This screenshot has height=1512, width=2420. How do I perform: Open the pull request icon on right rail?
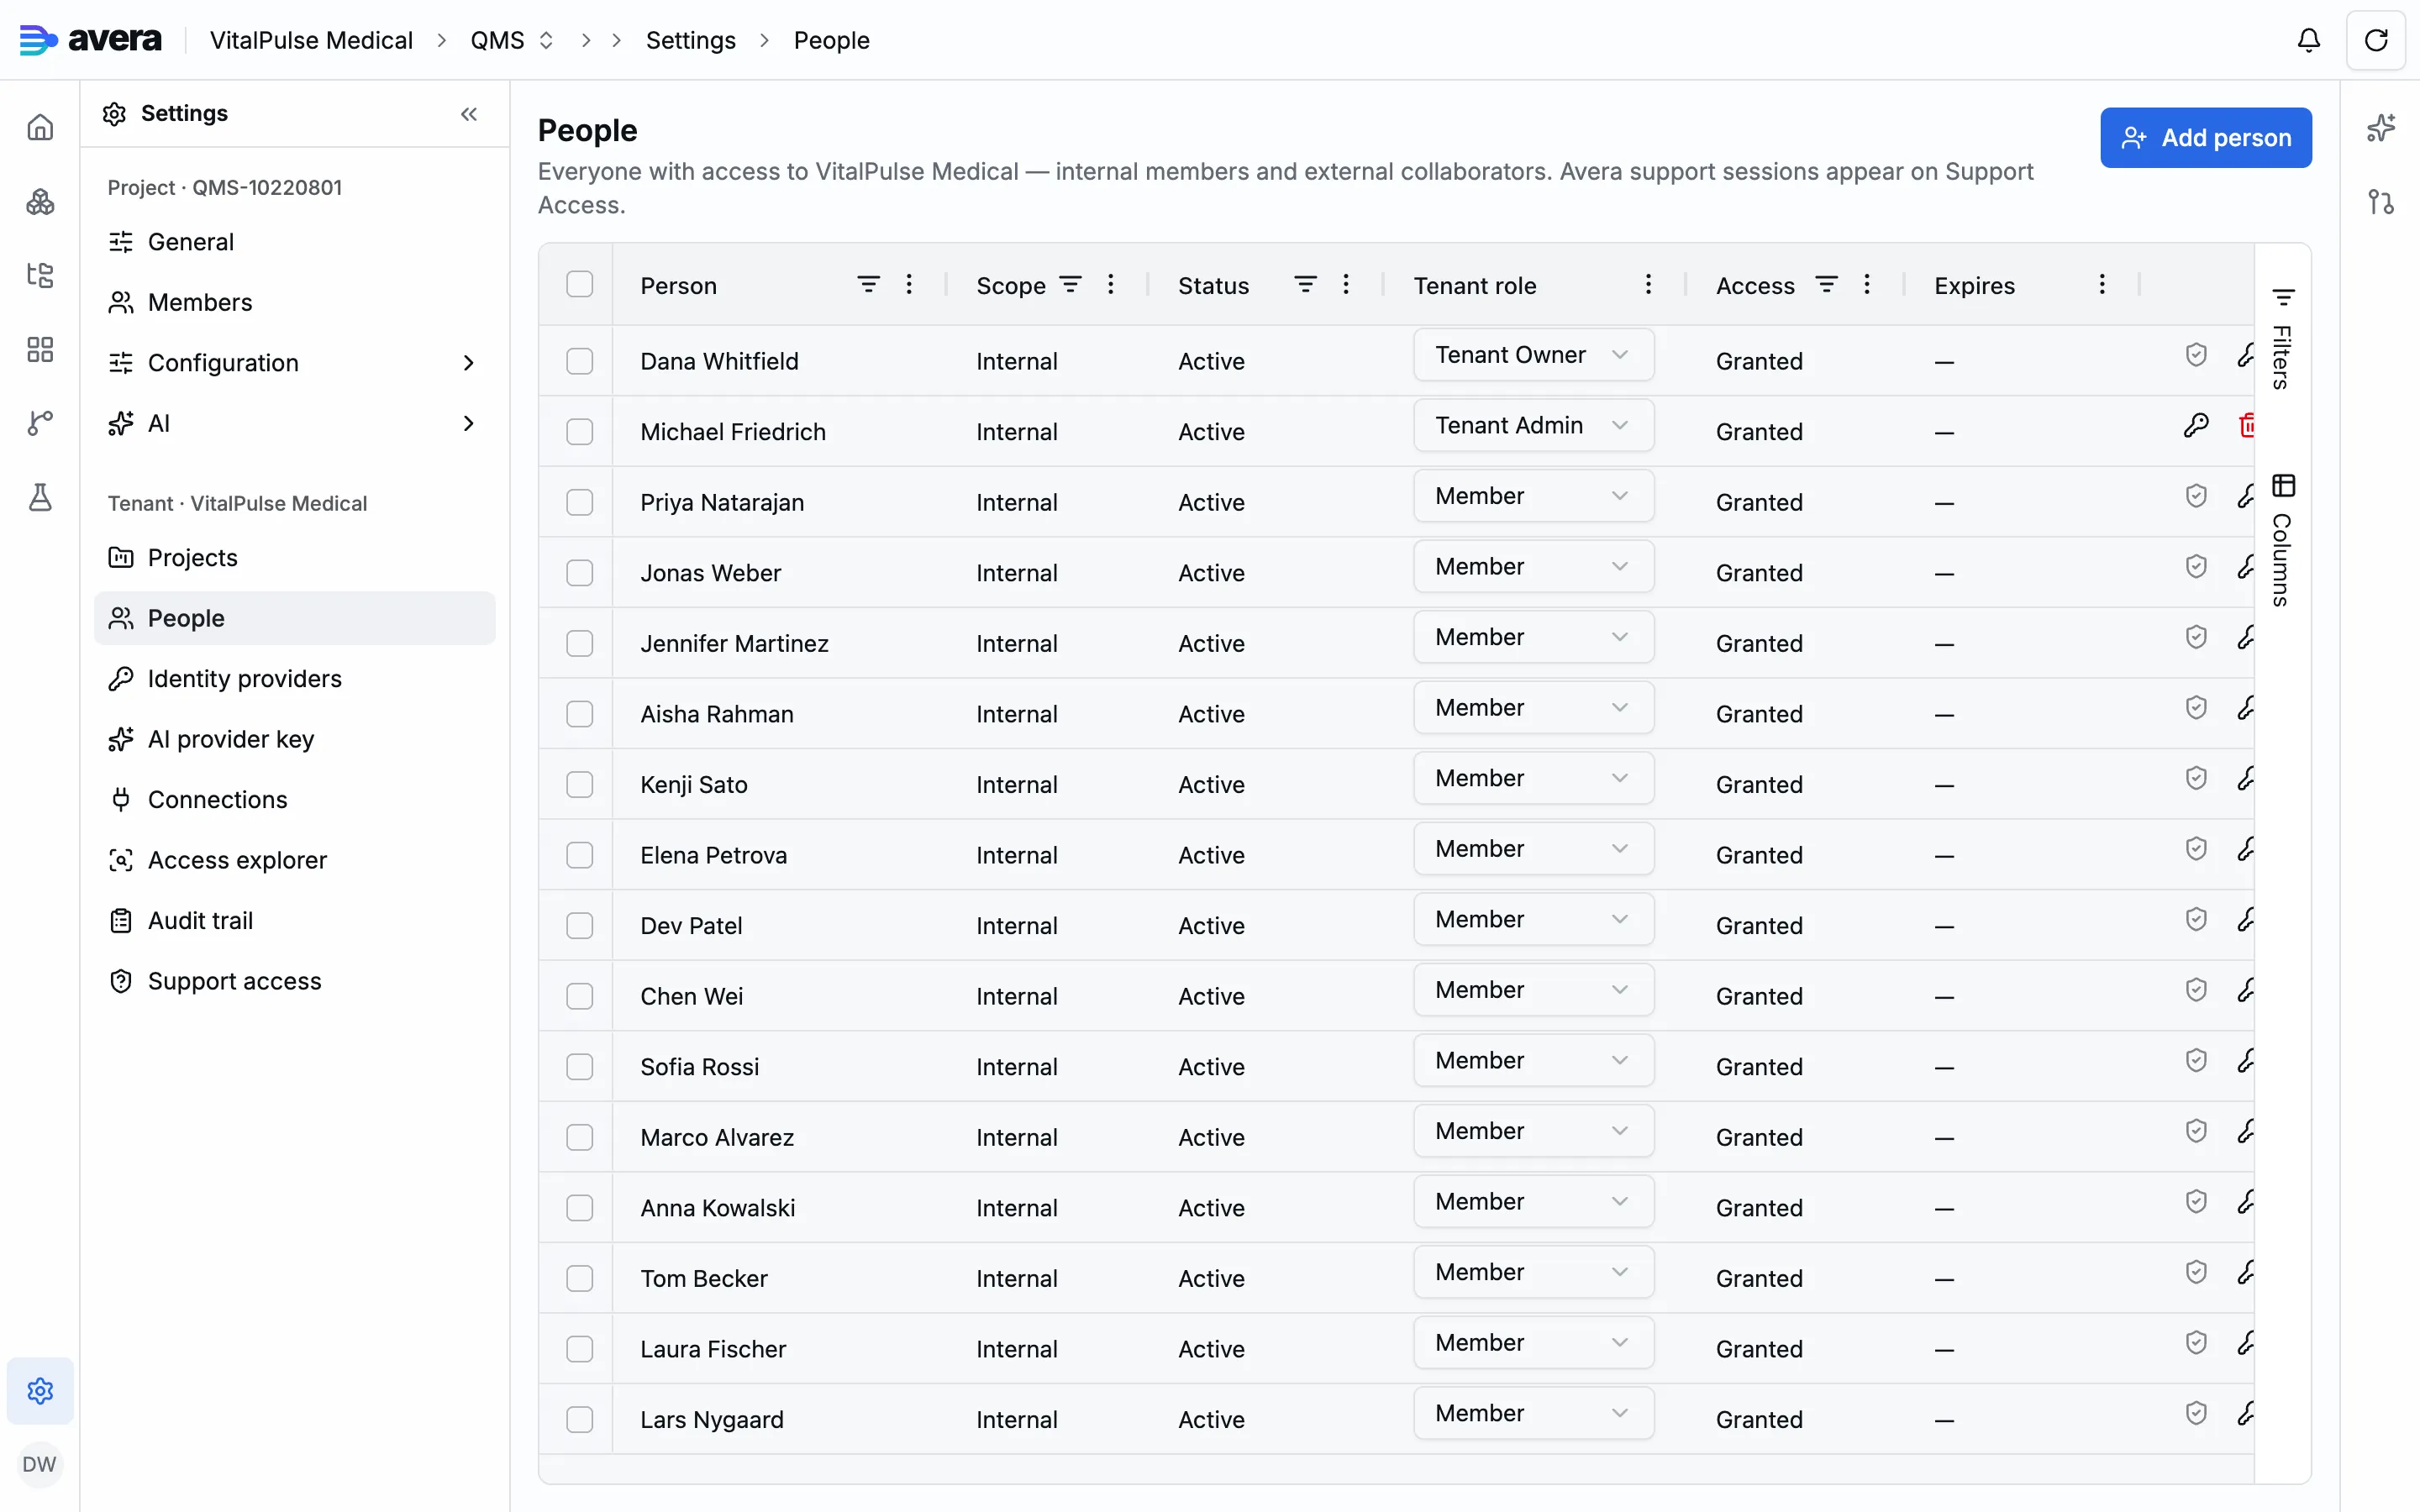pyautogui.click(x=2381, y=202)
